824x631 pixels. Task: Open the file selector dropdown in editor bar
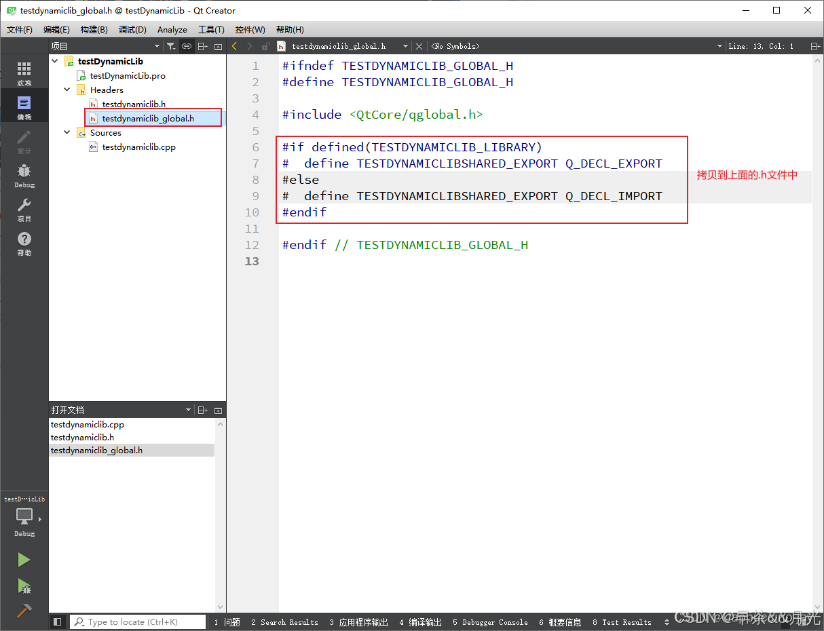(x=406, y=46)
